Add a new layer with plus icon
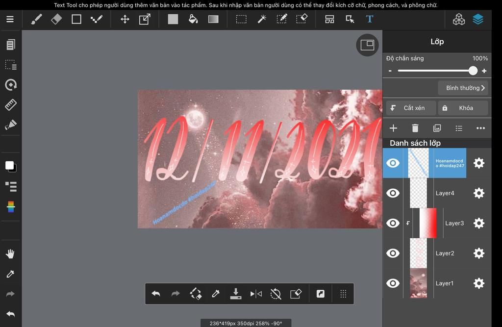The height and width of the screenshot is (327, 502). [x=393, y=128]
